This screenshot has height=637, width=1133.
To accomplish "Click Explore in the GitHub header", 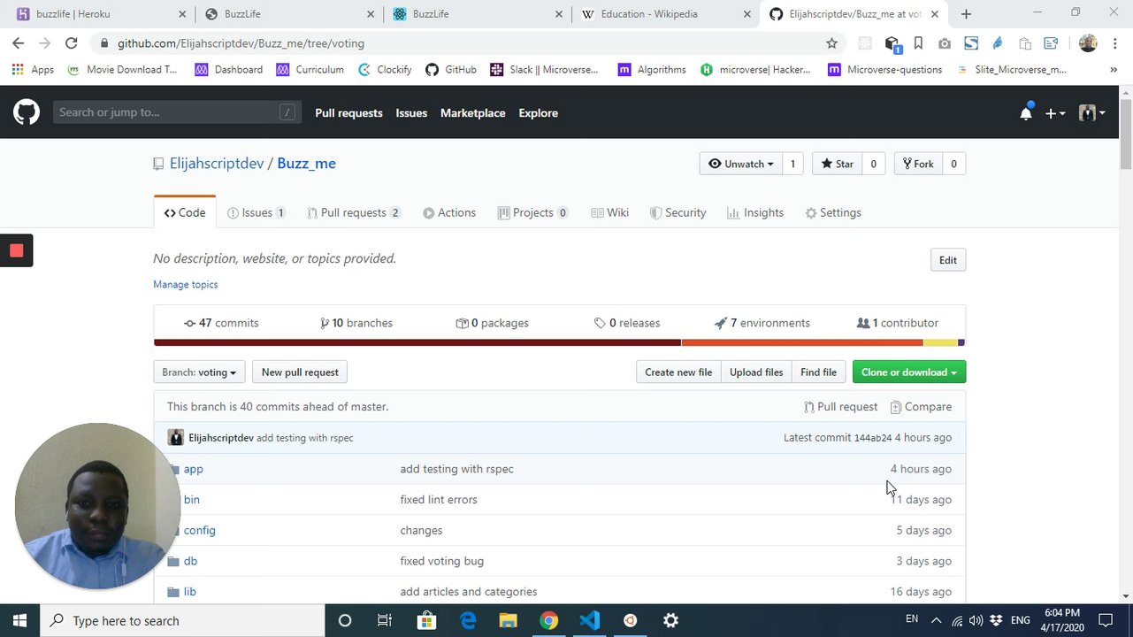I will click(538, 113).
